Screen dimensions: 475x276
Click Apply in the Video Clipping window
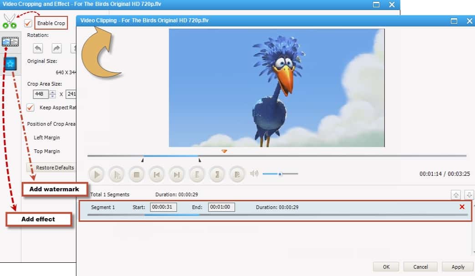(x=458, y=267)
